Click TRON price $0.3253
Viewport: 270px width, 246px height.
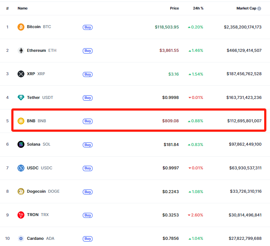[171, 215]
